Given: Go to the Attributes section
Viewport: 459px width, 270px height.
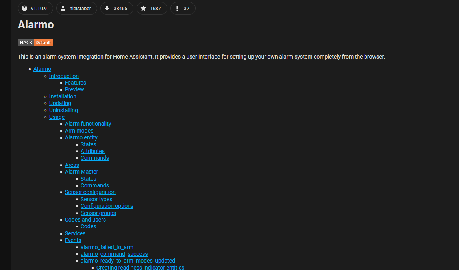Looking at the screenshot, I should tap(93, 151).
